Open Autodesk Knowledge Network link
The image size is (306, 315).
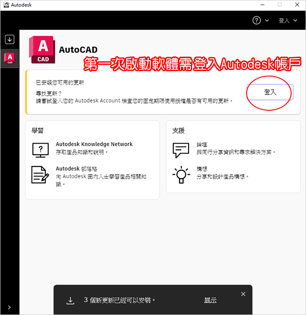pyautogui.click(x=94, y=144)
